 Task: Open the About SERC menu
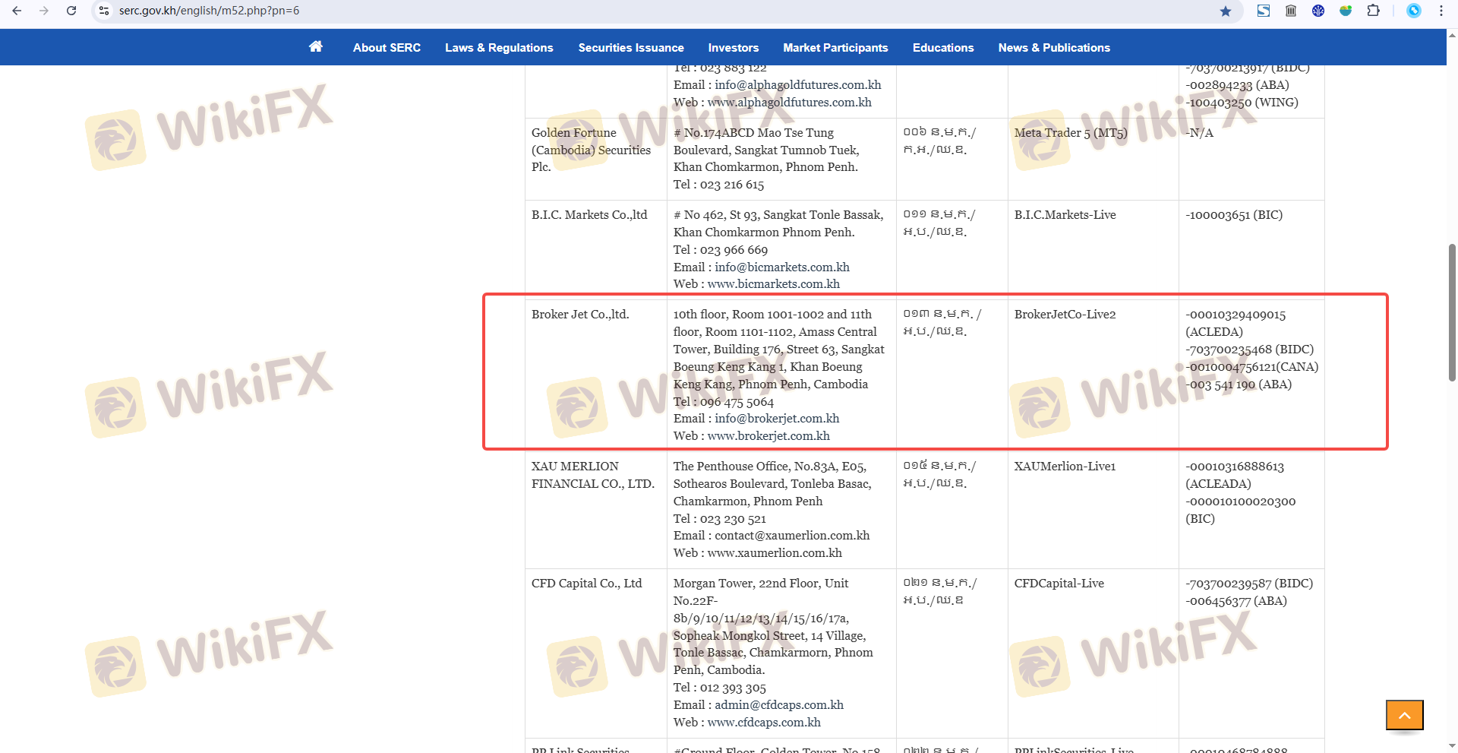click(387, 48)
